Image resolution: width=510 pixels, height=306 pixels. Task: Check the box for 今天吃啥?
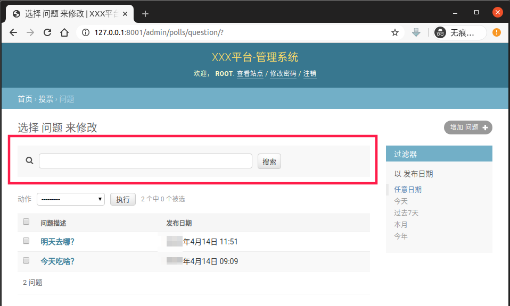pos(26,261)
